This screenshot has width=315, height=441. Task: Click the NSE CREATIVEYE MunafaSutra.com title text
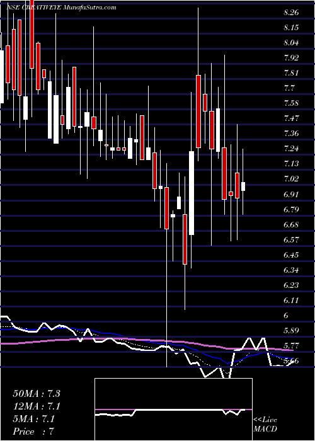[61, 8]
